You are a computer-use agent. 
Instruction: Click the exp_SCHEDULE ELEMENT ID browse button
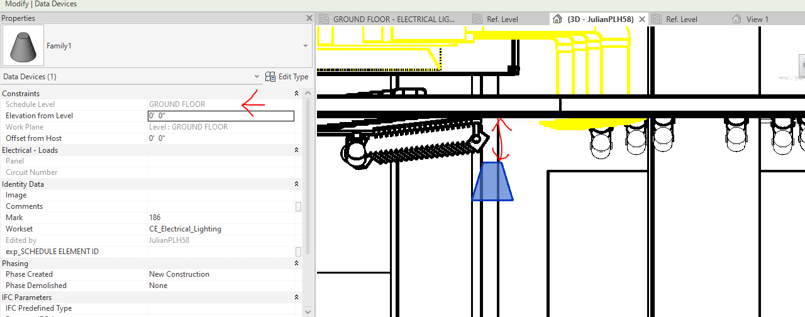pos(298,252)
